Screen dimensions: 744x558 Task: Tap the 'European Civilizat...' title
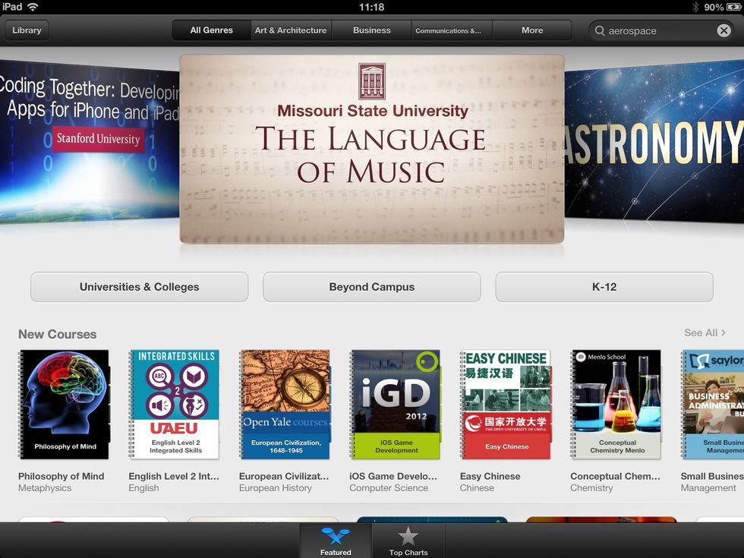tap(284, 477)
